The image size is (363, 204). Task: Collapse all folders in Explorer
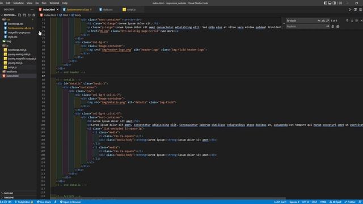pyautogui.click(x=34, y=15)
